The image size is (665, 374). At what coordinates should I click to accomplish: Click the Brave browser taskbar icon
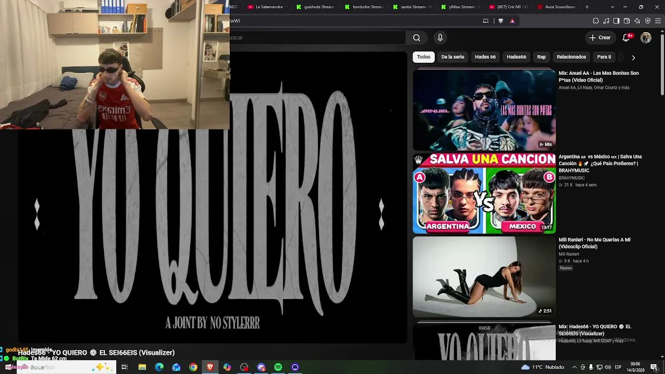pos(210,367)
